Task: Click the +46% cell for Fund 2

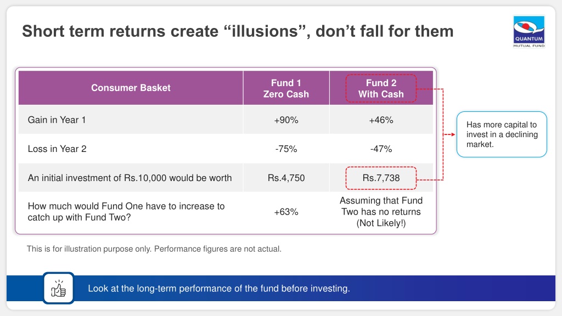Action: click(381, 120)
